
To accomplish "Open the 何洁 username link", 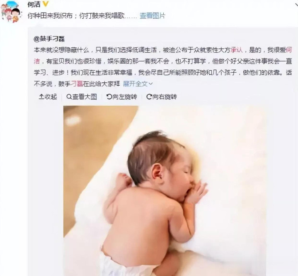I will pos(34,5).
